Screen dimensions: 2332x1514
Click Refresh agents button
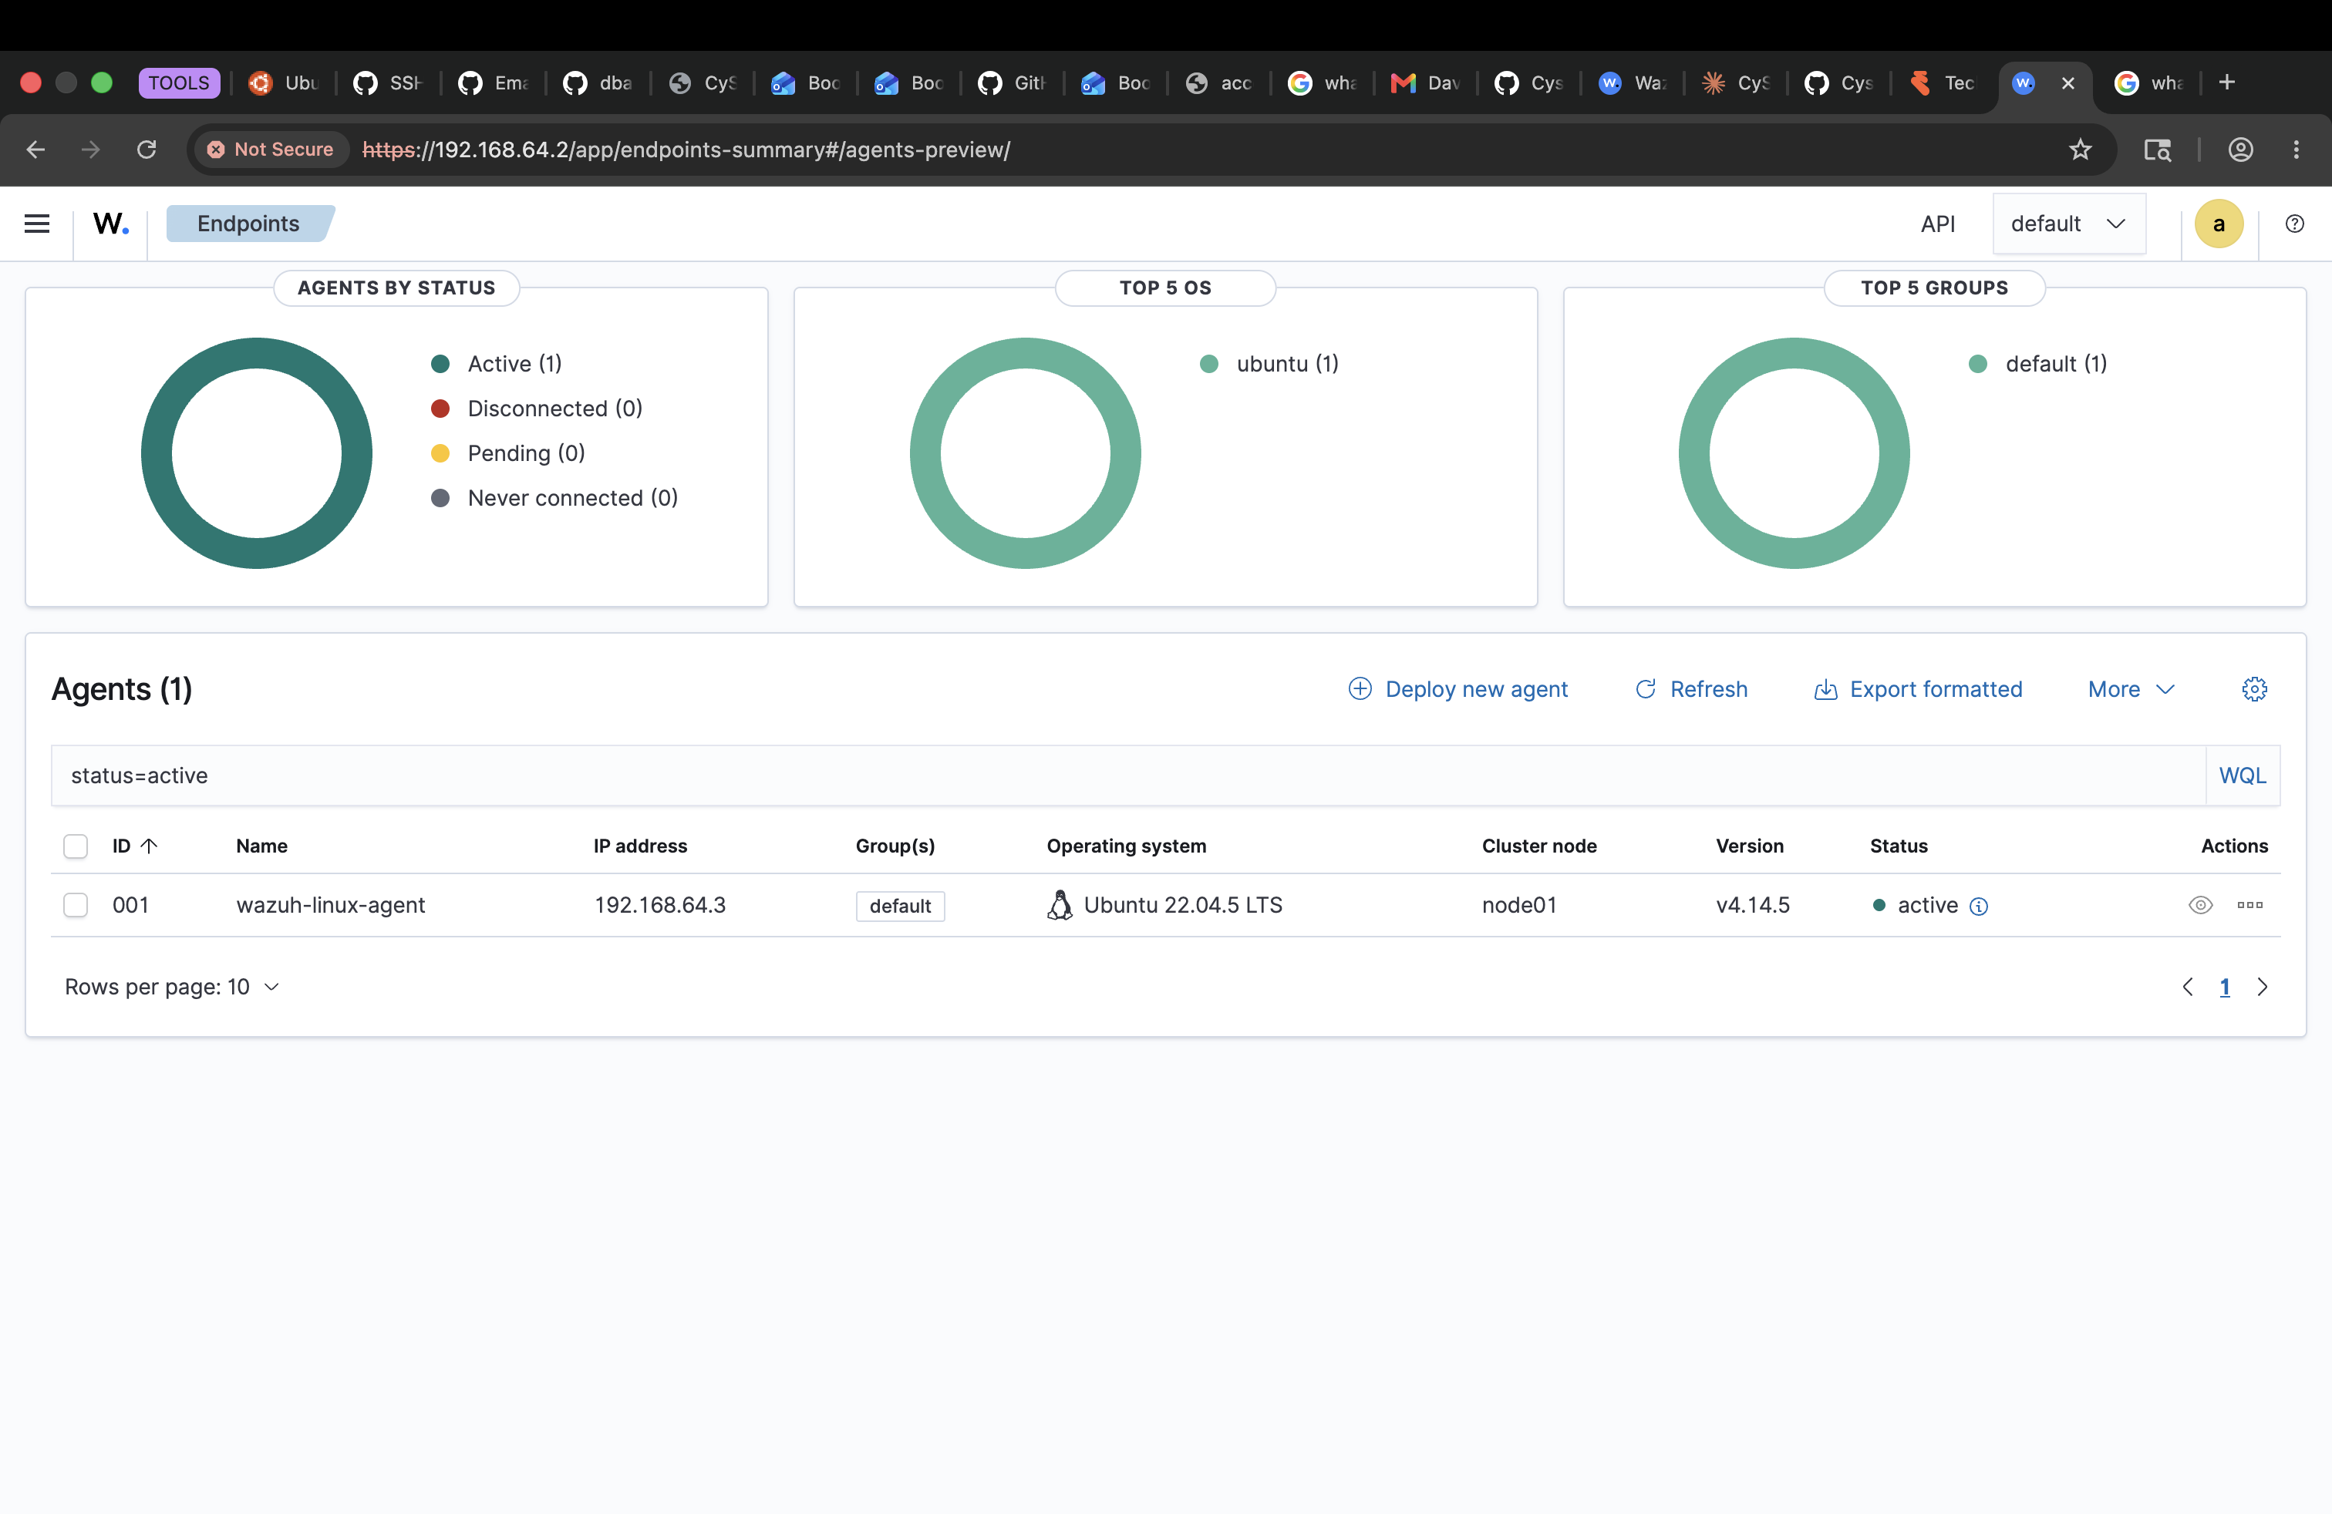(x=1691, y=689)
